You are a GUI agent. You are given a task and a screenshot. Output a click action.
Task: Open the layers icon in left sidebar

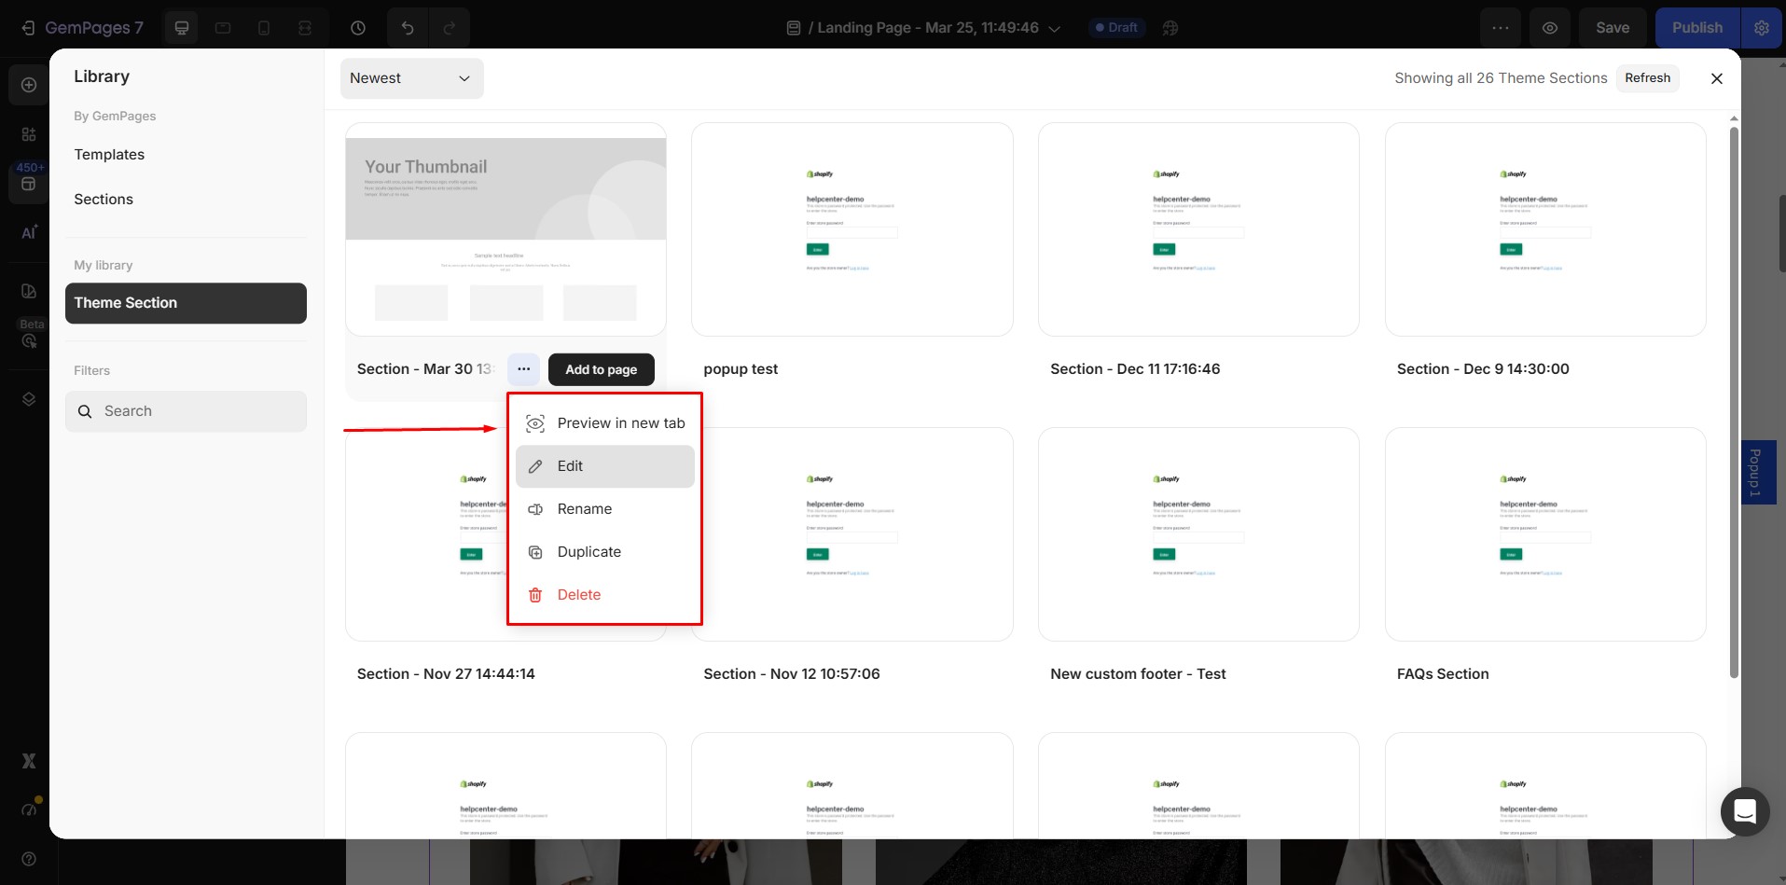(29, 399)
